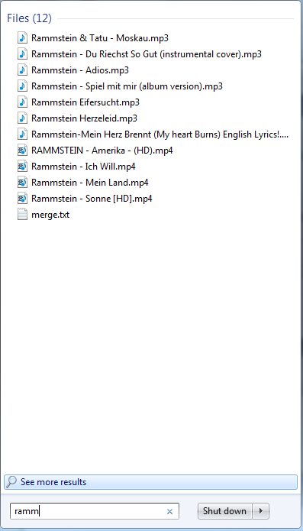Choose Rammstein Eifersucht.mp3 result

(85, 102)
